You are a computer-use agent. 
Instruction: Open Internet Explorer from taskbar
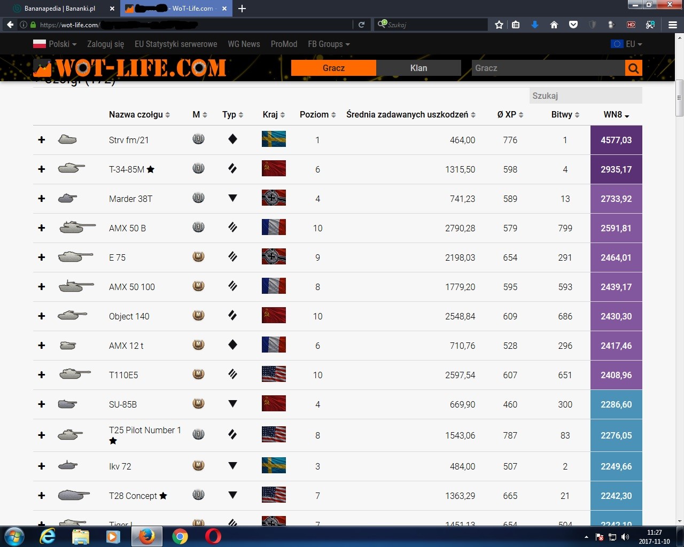point(48,536)
